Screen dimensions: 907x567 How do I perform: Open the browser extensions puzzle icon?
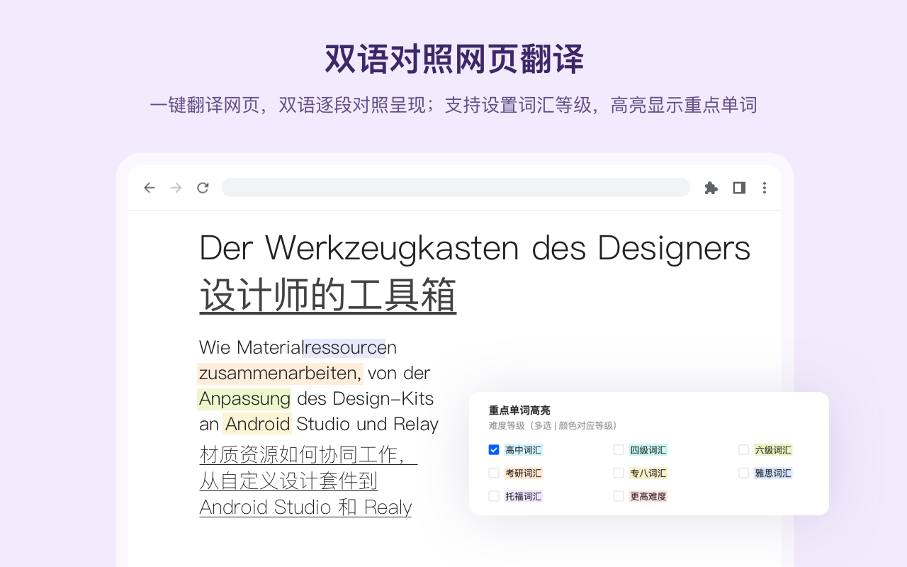pyautogui.click(x=711, y=188)
